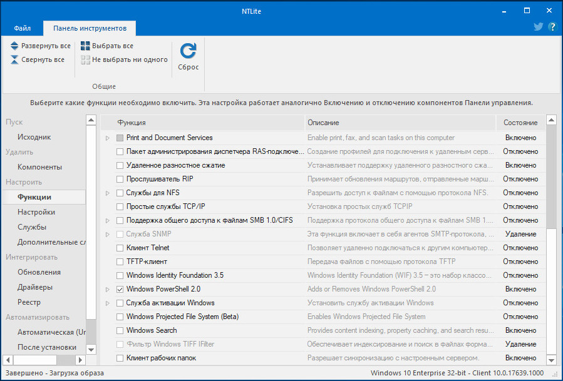Open Реестр in the sidebar
Image resolution: width=563 pixels, height=381 pixels.
click(29, 302)
